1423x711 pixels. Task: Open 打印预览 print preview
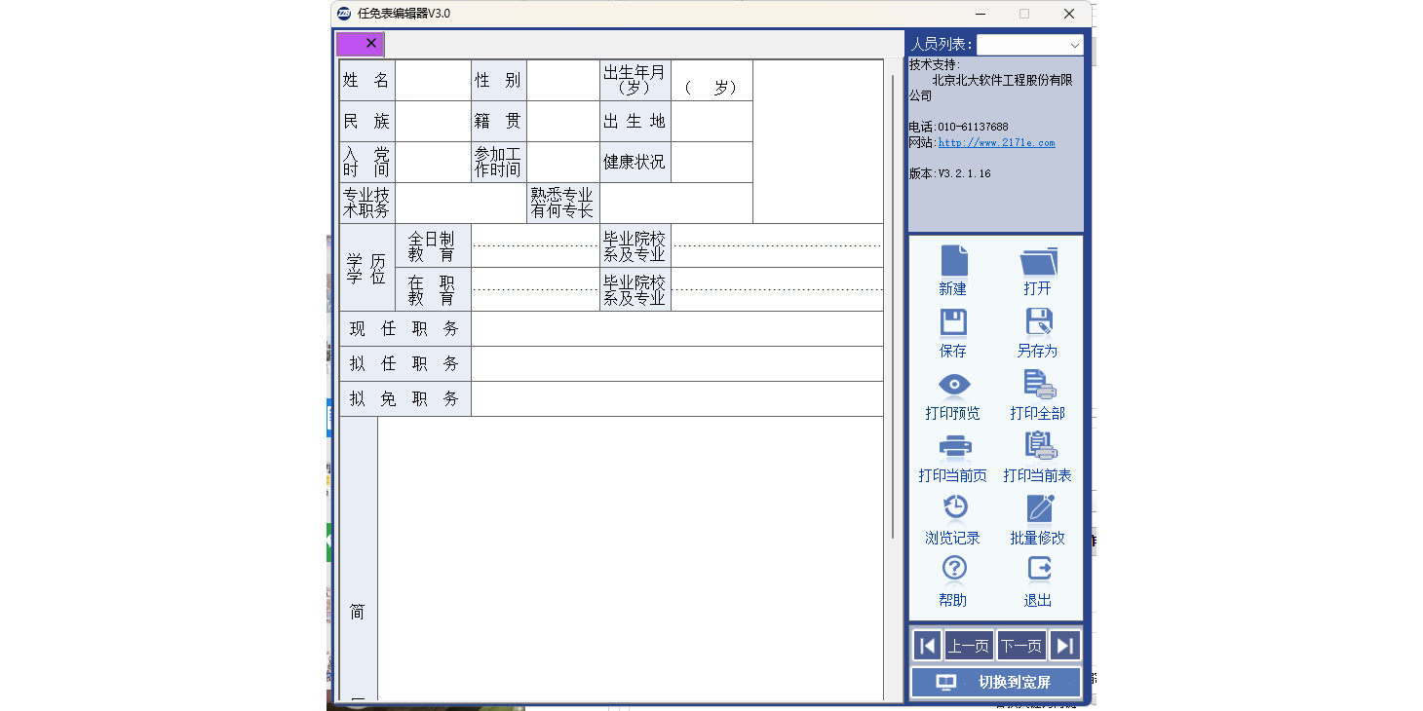tap(953, 387)
